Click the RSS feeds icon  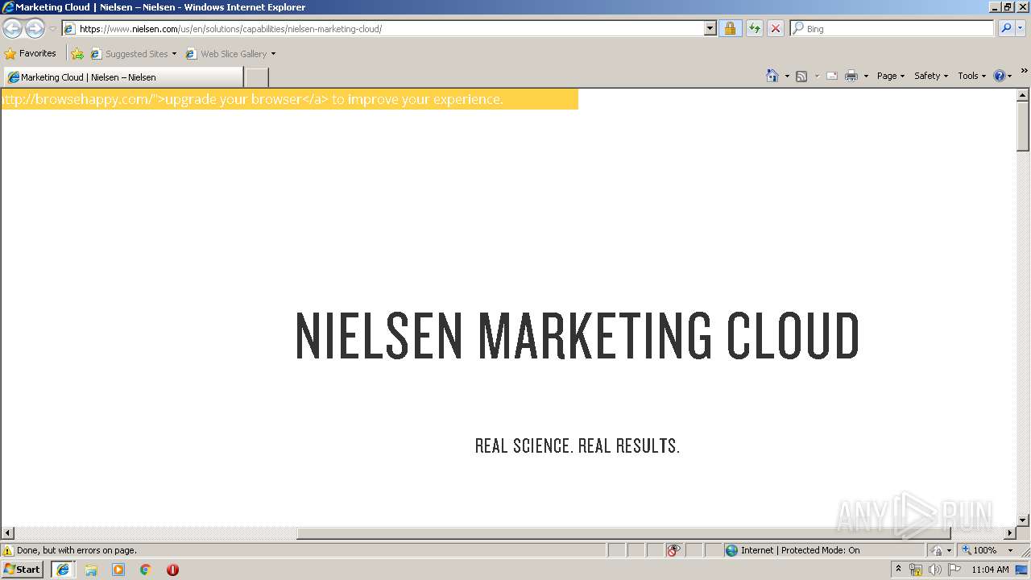tap(801, 76)
